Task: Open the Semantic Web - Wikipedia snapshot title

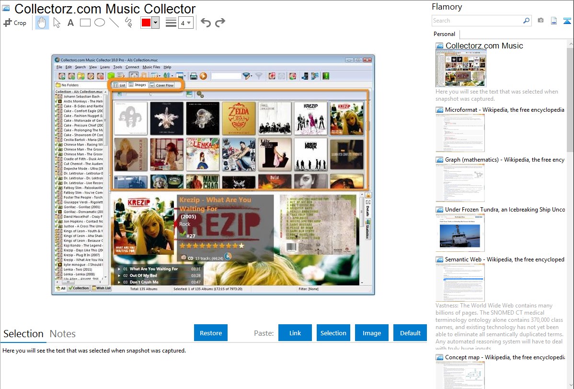Action: tap(505, 259)
